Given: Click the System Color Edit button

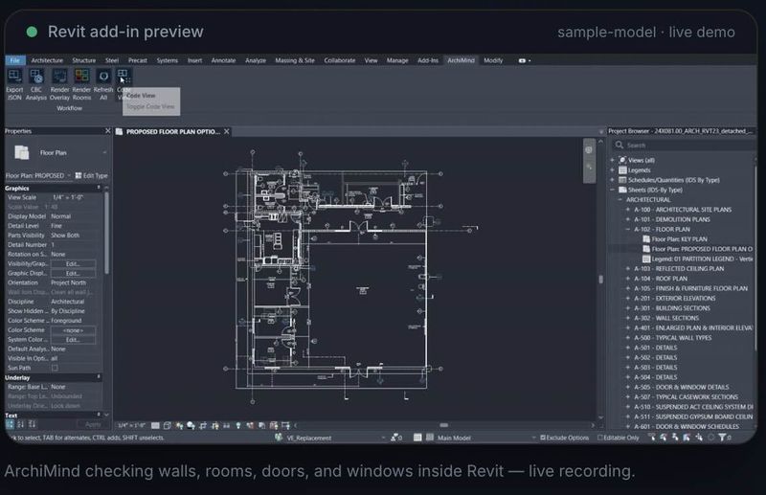Looking at the screenshot, I should point(73,340).
